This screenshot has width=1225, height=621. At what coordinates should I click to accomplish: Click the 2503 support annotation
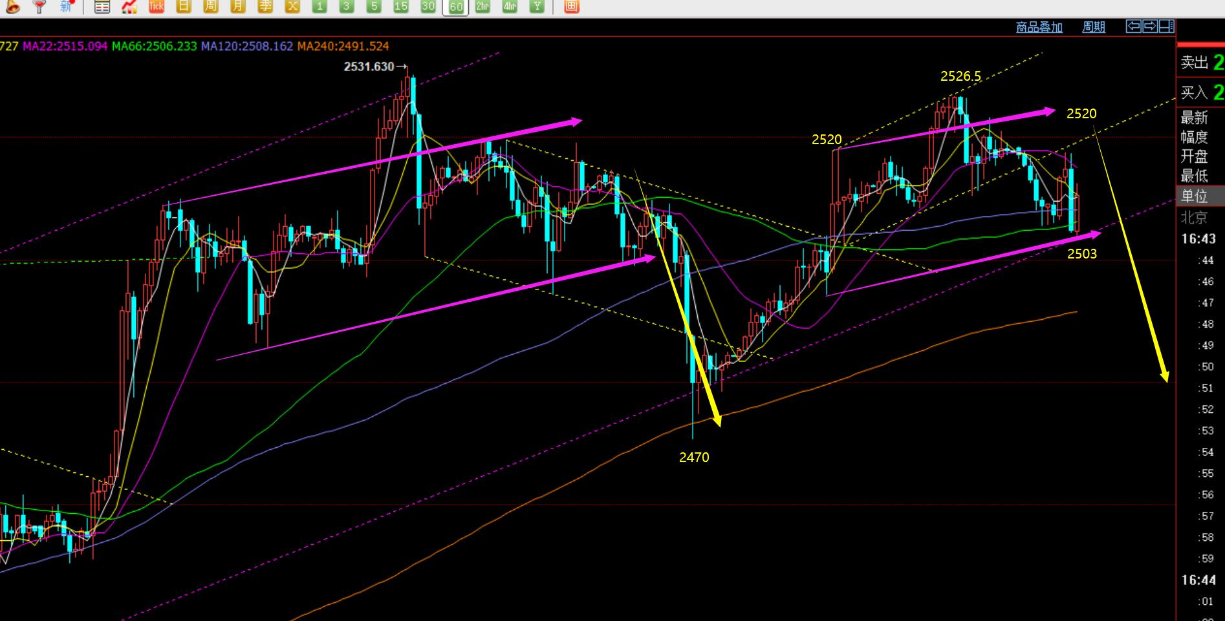pos(1082,254)
